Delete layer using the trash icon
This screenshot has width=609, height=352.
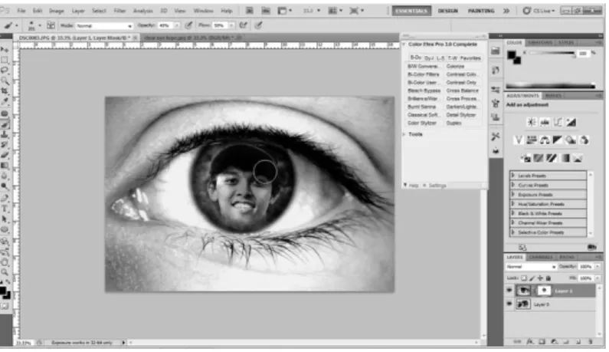click(x=591, y=342)
